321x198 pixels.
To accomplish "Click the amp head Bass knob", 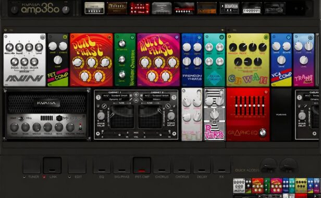I will (26, 127).
